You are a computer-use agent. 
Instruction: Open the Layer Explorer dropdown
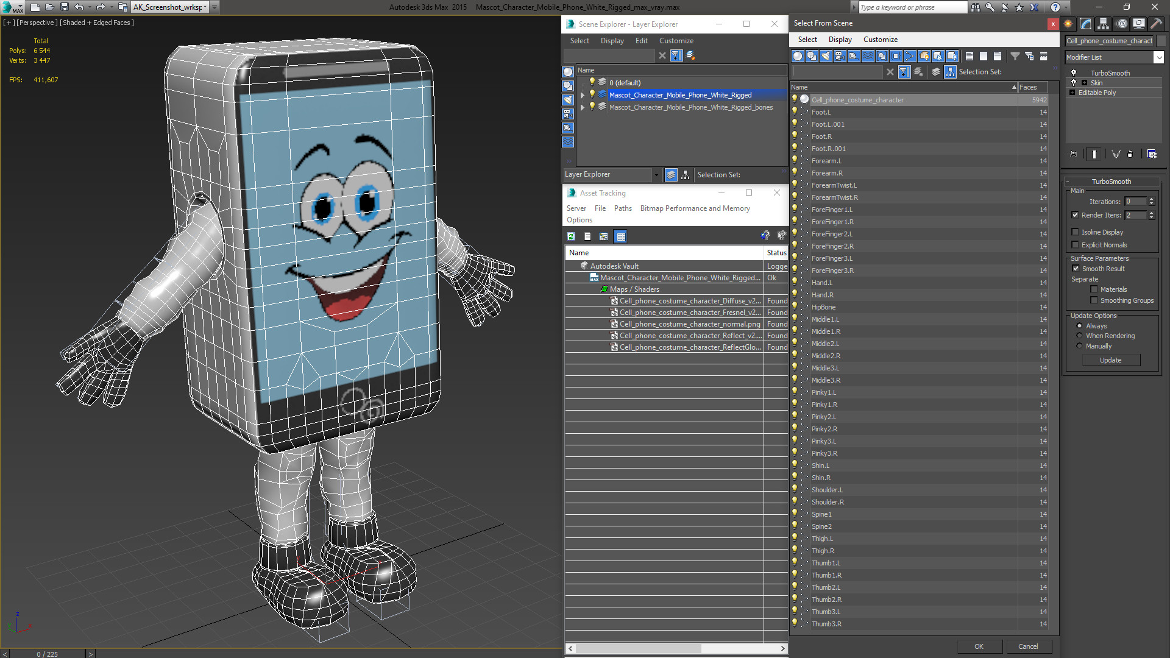click(656, 175)
